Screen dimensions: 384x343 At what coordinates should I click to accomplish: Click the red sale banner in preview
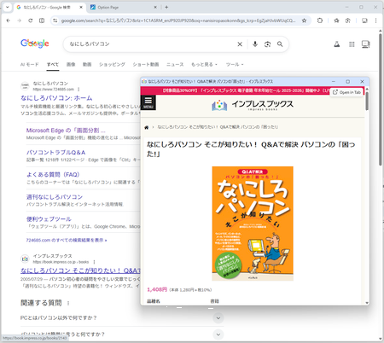(x=235, y=90)
